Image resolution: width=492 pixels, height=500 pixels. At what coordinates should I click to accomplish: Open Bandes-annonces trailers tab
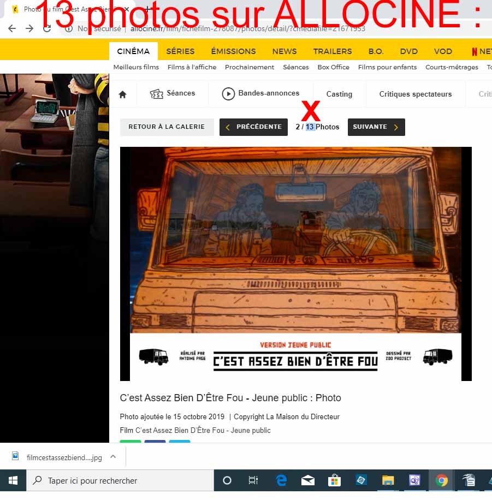[260, 94]
